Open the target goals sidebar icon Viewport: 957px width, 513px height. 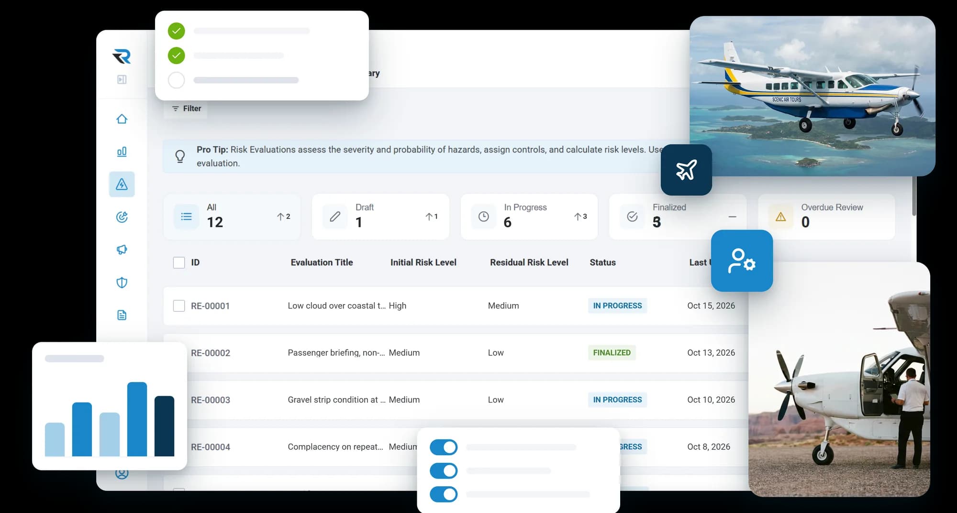tap(122, 217)
